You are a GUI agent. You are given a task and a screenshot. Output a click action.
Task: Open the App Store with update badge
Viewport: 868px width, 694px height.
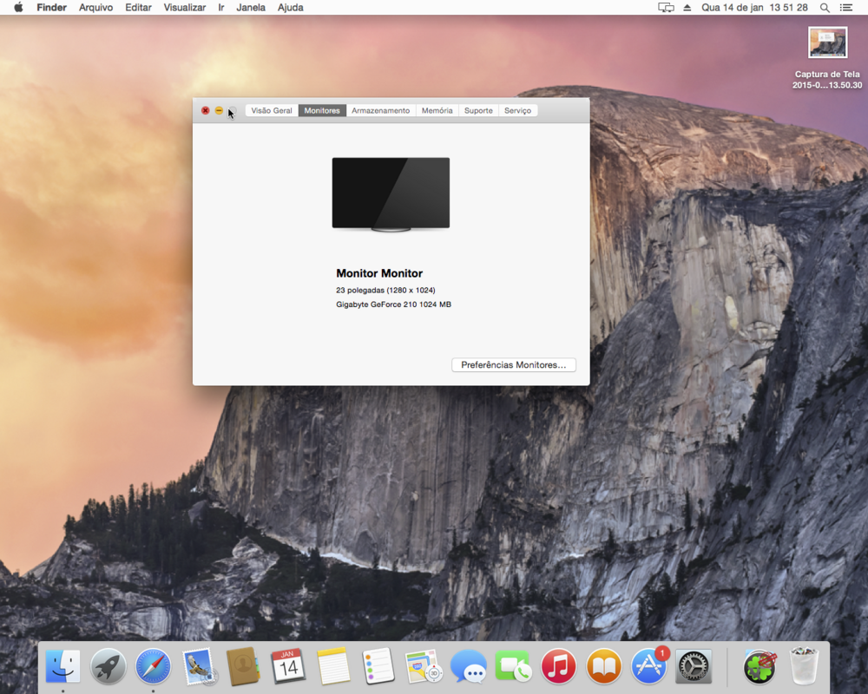[x=648, y=666]
